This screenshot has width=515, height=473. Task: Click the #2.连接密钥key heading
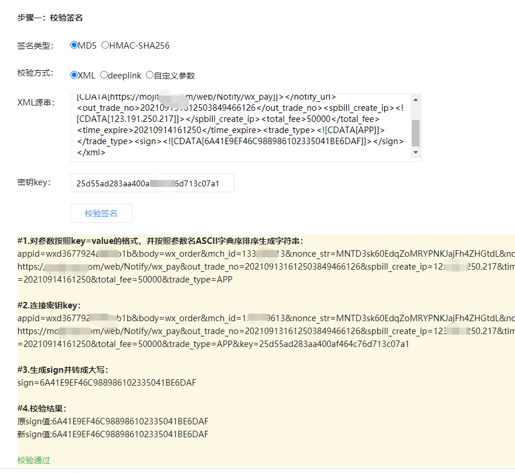(49, 305)
